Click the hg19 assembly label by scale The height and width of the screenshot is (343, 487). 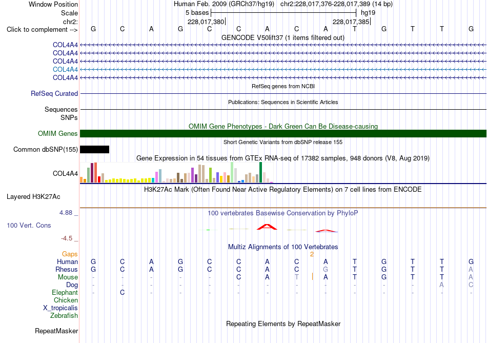tap(368, 13)
